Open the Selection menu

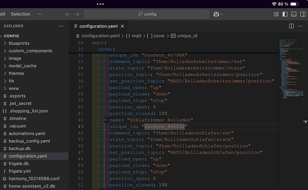pyautogui.click(x=21, y=14)
